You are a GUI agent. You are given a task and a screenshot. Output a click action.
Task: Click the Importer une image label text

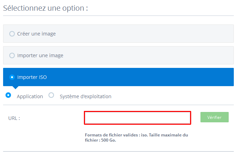tap(40, 55)
